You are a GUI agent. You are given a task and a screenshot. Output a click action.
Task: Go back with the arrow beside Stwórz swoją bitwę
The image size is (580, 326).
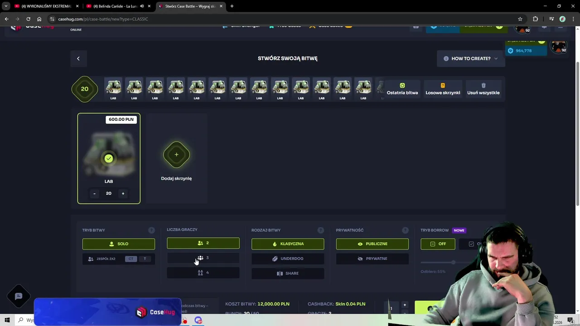[x=78, y=58]
